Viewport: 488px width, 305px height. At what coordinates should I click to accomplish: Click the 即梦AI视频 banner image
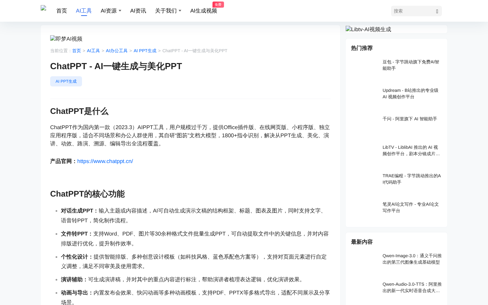pyautogui.click(x=66, y=39)
